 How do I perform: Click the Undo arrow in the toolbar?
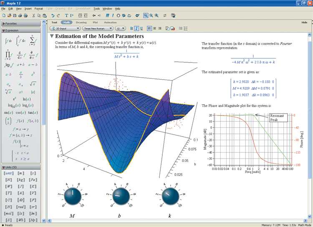pyautogui.click(x=53, y=15)
